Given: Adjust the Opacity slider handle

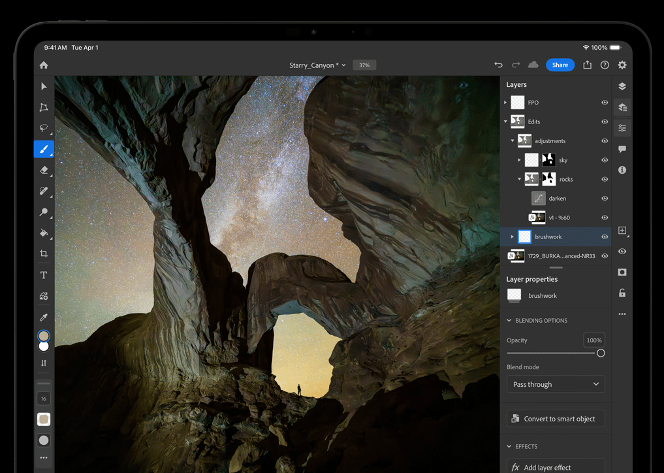Looking at the screenshot, I should [x=601, y=353].
